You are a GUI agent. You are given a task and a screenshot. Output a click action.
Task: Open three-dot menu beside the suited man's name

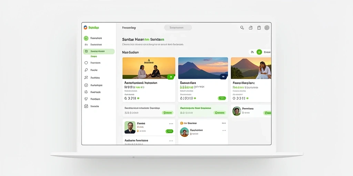[171, 124]
